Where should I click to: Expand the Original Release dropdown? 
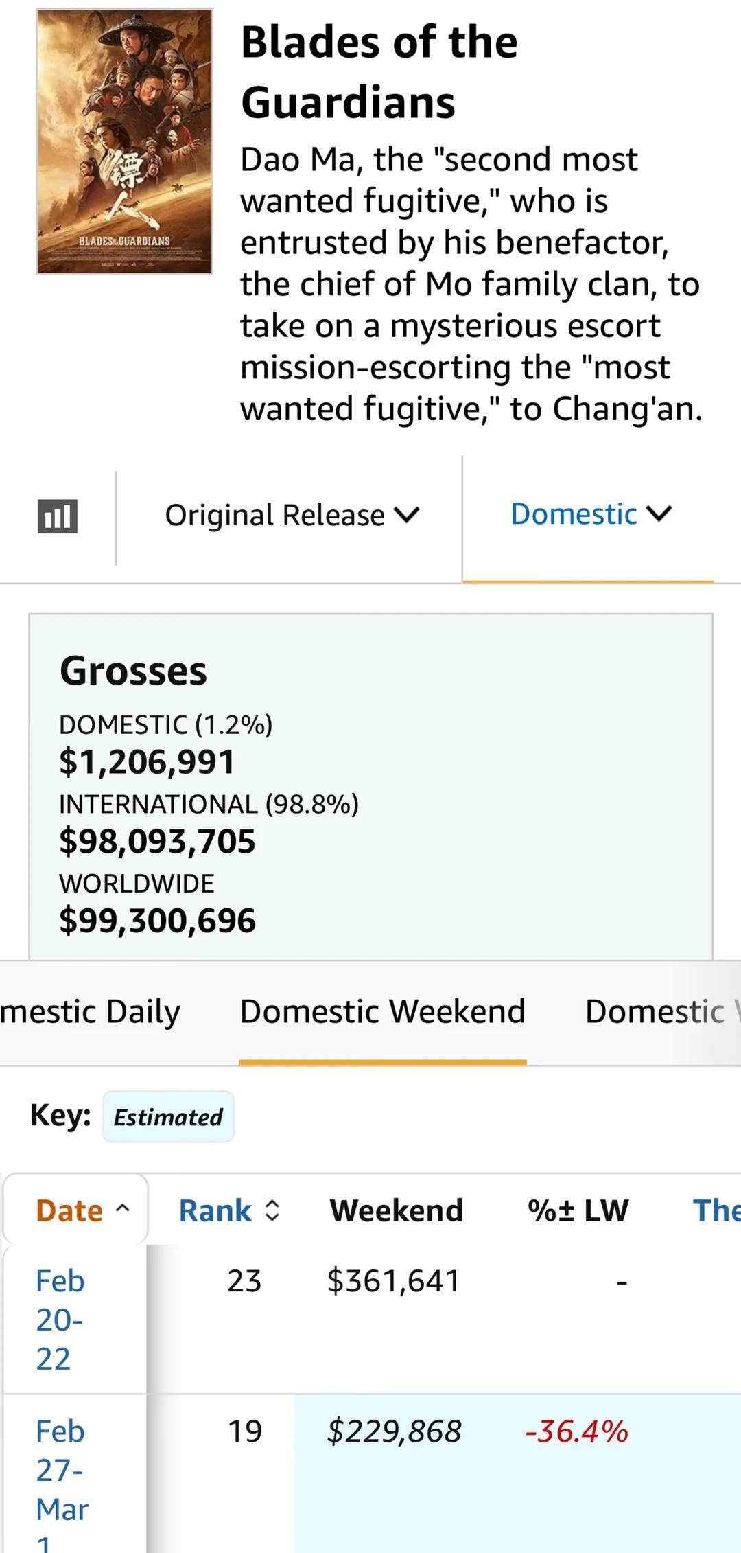click(x=291, y=515)
